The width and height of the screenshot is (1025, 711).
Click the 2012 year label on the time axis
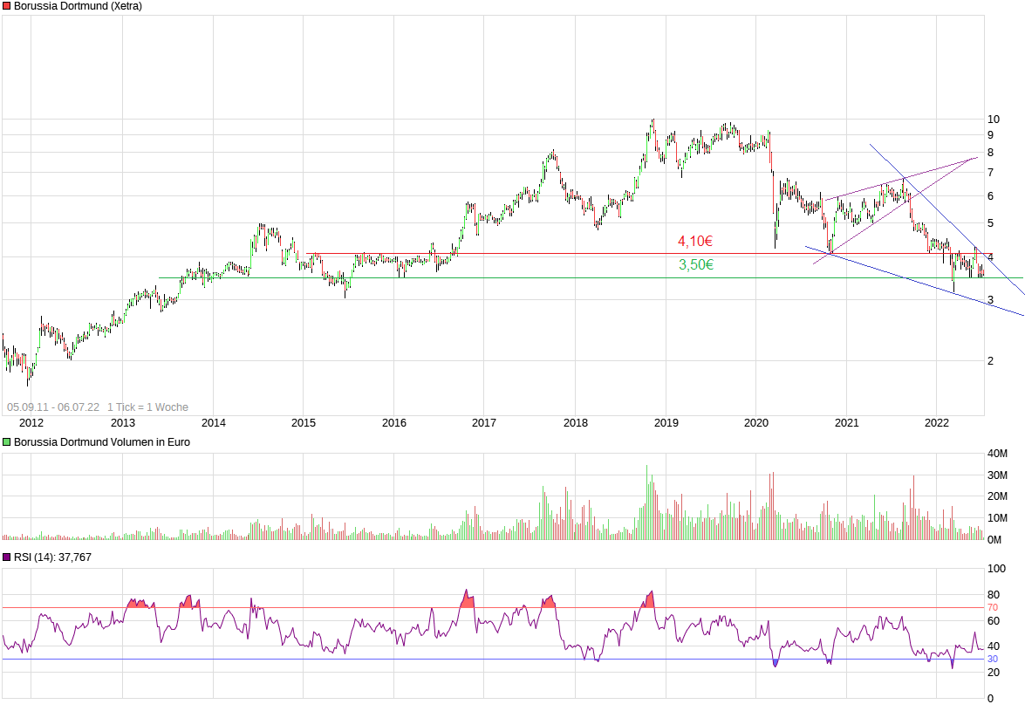(31, 423)
